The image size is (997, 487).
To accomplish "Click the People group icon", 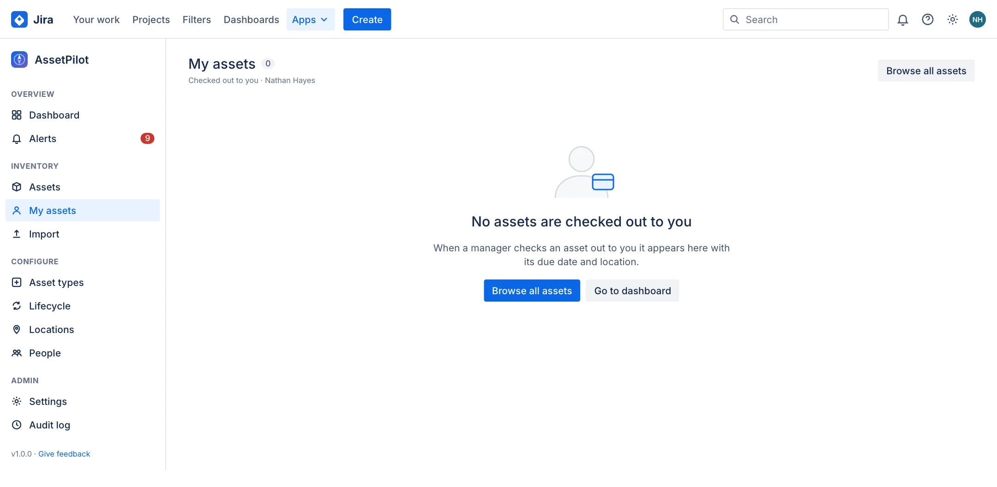I will coord(17,353).
